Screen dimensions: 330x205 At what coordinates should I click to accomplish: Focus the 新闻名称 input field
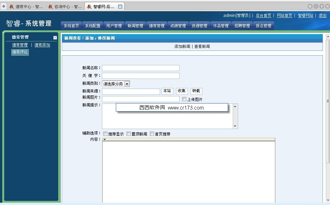(141, 68)
